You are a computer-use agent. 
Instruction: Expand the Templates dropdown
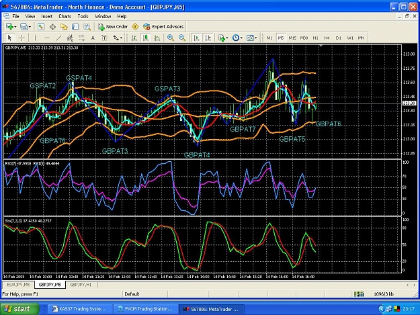point(255,38)
